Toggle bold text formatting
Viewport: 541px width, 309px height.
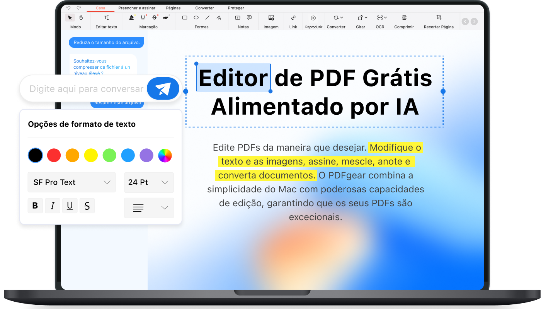tap(35, 205)
